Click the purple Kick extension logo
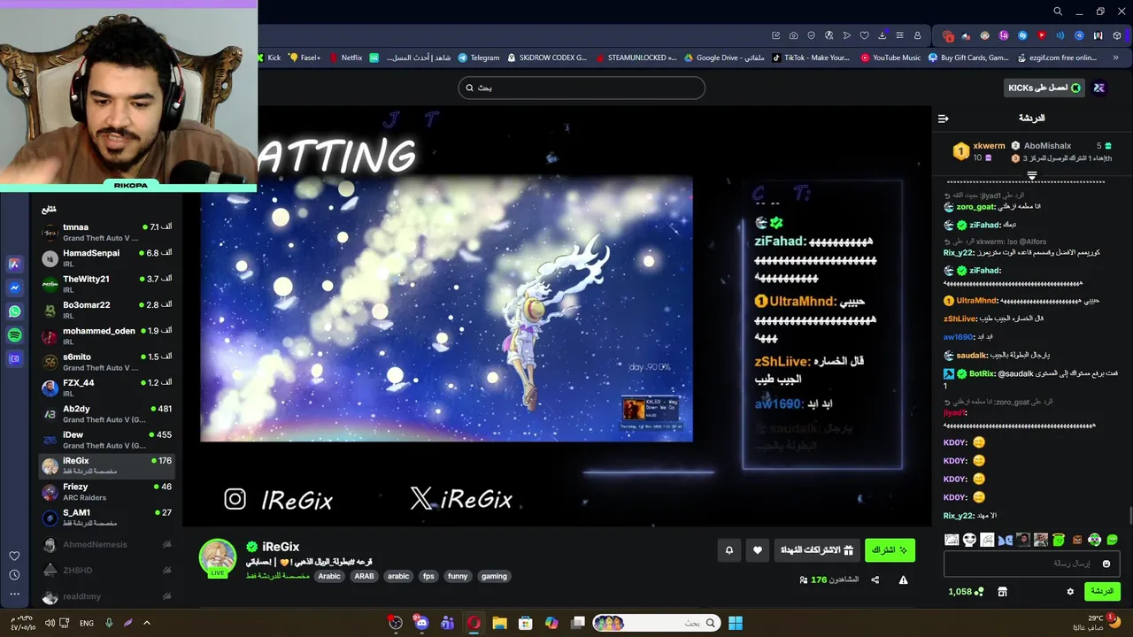 pos(1098,88)
